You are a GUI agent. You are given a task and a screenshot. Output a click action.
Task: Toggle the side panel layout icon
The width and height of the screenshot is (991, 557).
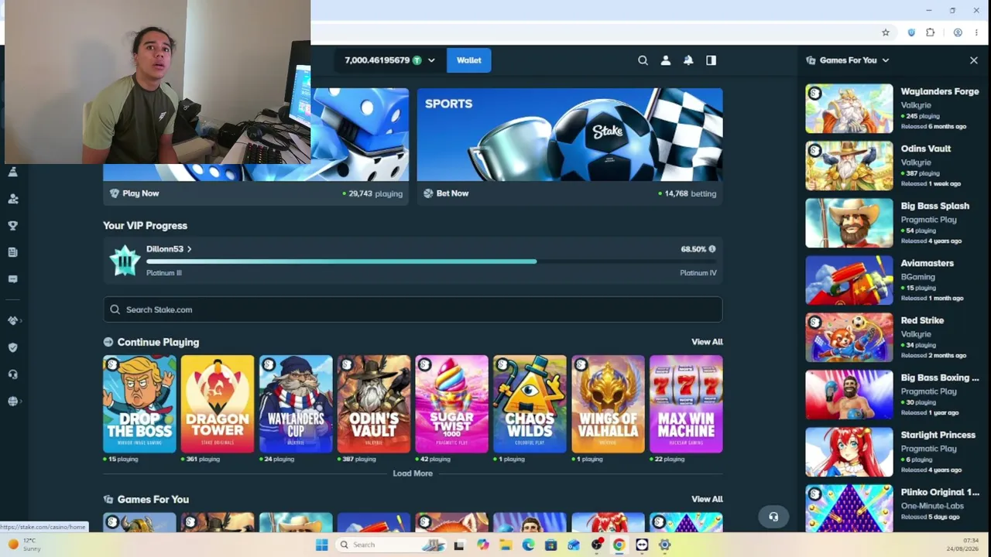(711, 60)
